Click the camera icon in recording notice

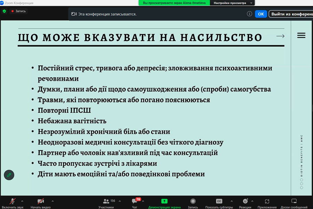[x=74, y=14]
